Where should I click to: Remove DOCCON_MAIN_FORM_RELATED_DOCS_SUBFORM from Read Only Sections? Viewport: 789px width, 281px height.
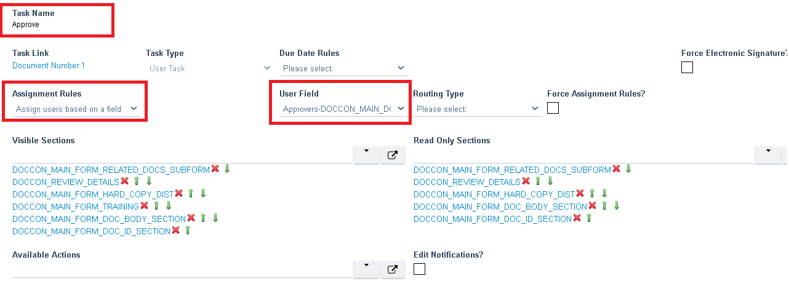coord(616,169)
